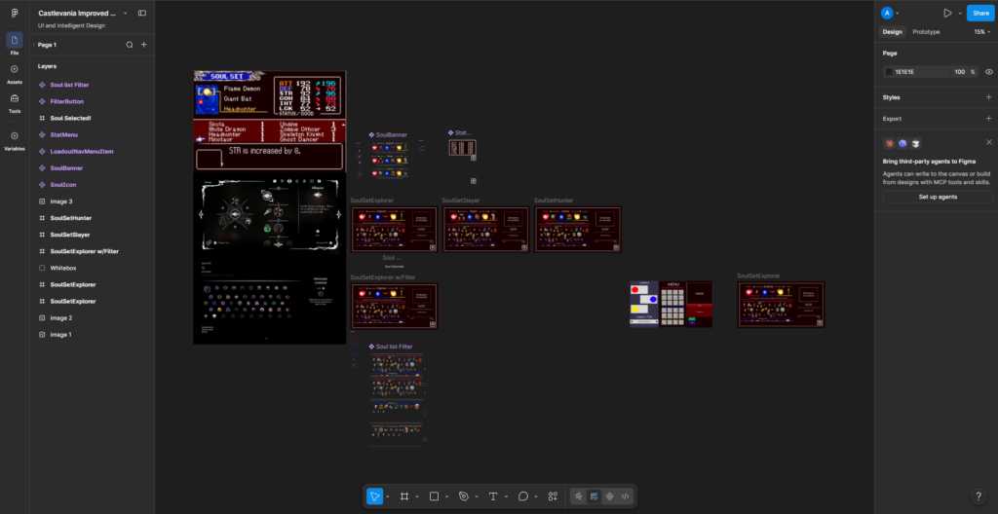This screenshot has width=998, height=514.
Task: Switch to the Prototype tab
Action: pyautogui.click(x=926, y=32)
